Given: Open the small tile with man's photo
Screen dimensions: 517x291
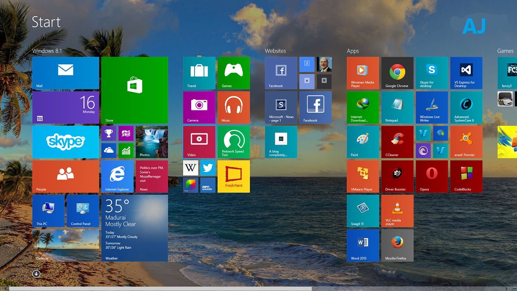Looking at the screenshot, I should pyautogui.click(x=324, y=64).
